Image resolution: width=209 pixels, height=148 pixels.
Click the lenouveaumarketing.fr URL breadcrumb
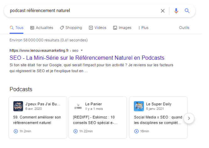pyautogui.click(x=44, y=50)
